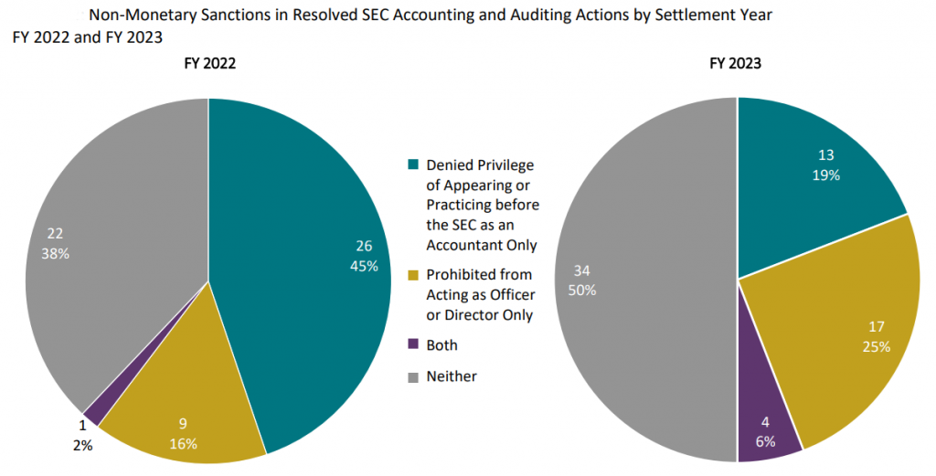This screenshot has width=936, height=476.
Task: Click the FY 2022 pie chart heading
Action: click(208, 64)
